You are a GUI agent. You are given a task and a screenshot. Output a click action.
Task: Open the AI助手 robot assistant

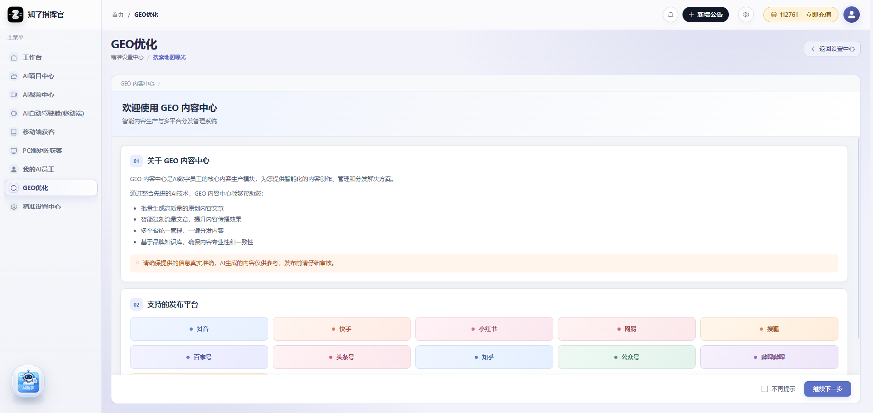tap(28, 382)
